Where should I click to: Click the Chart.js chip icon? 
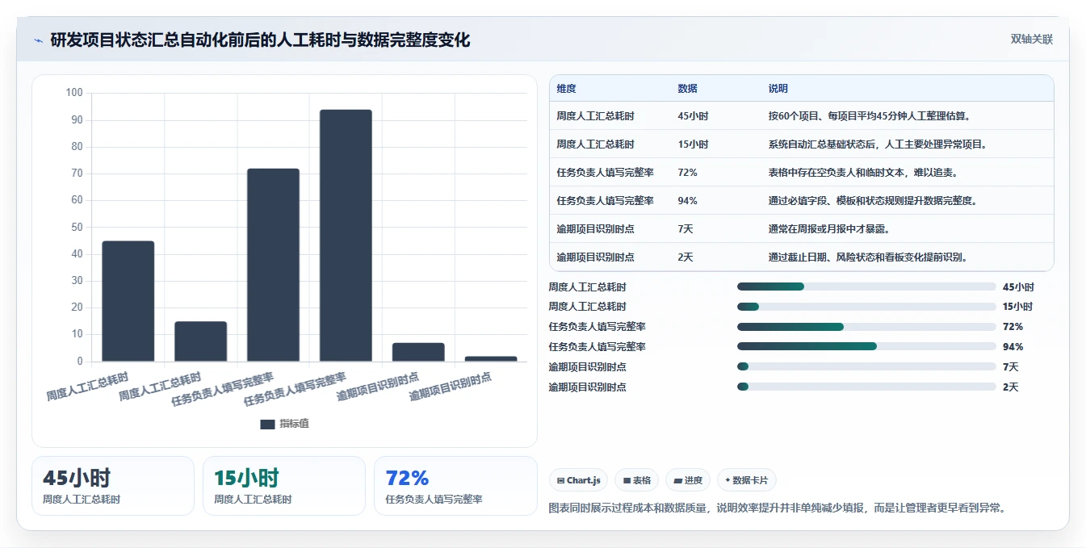coord(560,480)
